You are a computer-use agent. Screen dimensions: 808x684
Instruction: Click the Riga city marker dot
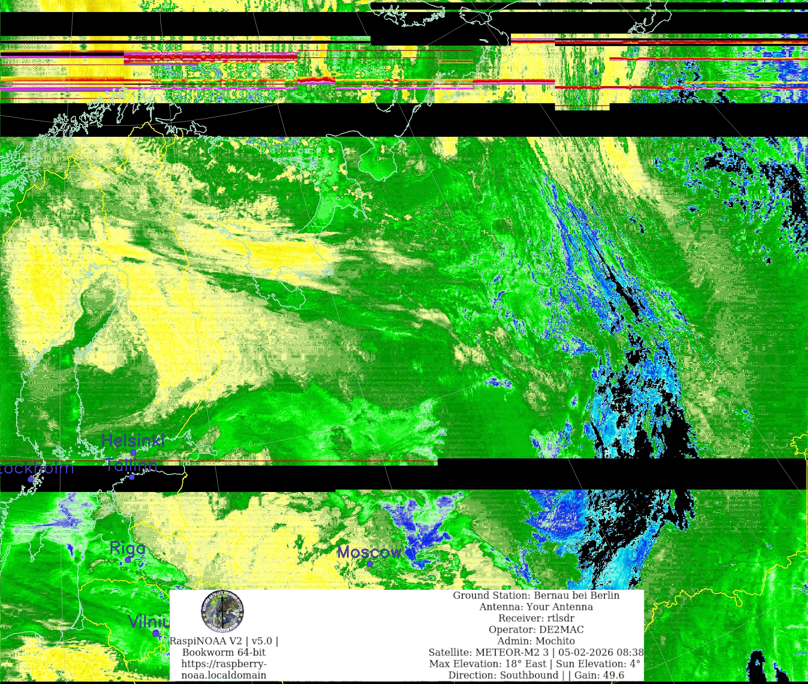coord(128,560)
